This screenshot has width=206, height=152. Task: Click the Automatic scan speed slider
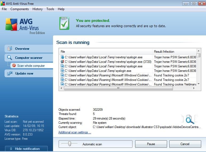click(70, 144)
